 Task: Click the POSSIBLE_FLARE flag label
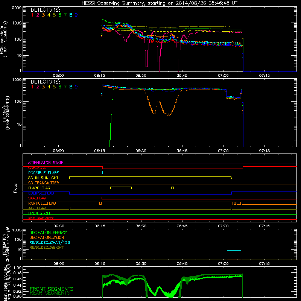[x=43, y=173]
